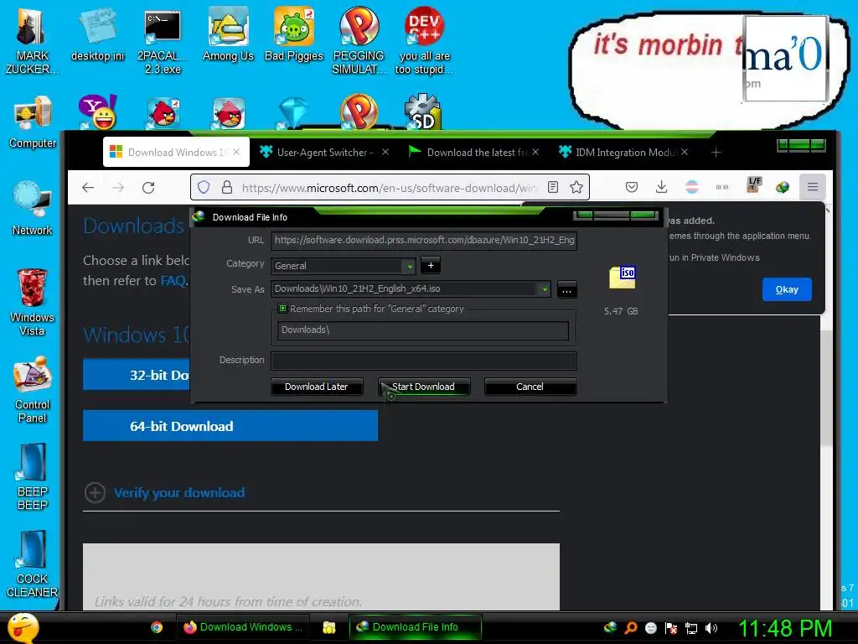Toggle reader view in address bar

[553, 187]
